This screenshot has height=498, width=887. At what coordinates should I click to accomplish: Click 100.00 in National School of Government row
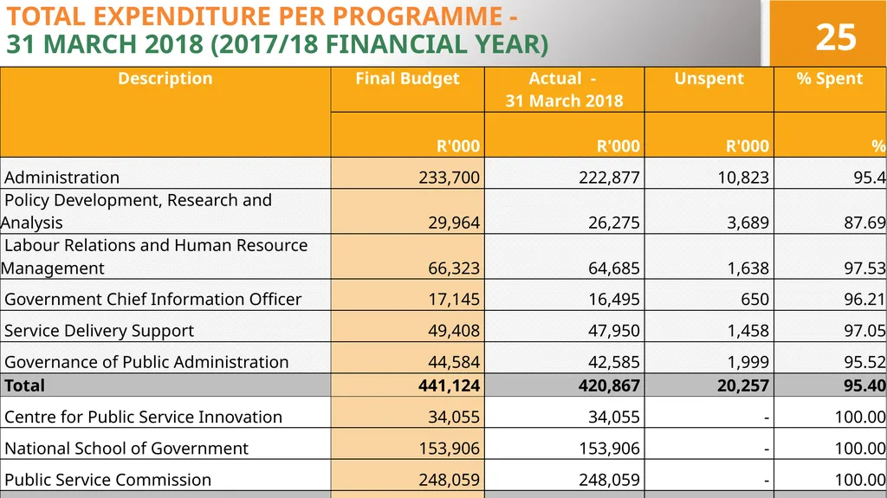coord(860,449)
